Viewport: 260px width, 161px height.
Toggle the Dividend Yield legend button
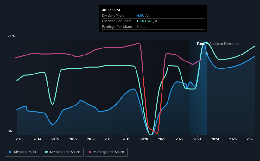pyautogui.click(x=22, y=152)
